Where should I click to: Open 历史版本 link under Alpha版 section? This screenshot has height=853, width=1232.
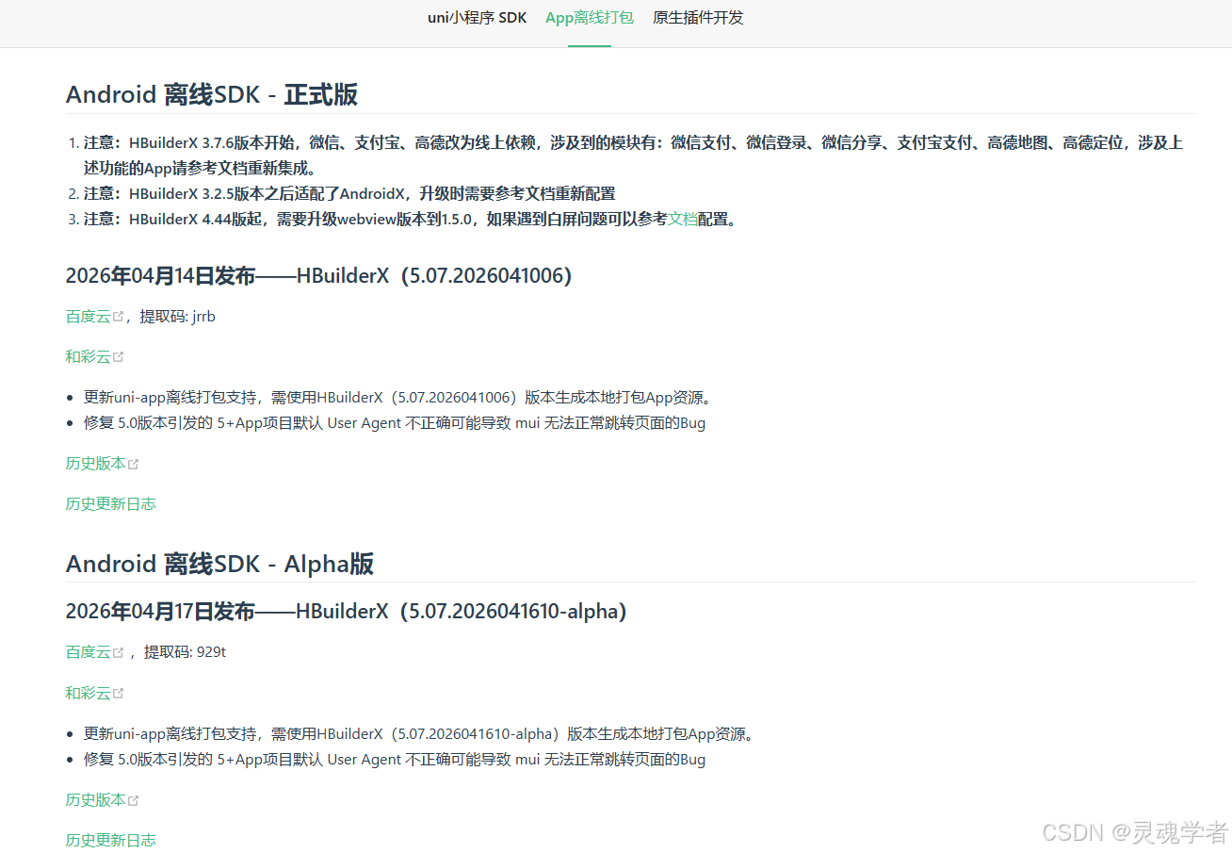(x=95, y=799)
